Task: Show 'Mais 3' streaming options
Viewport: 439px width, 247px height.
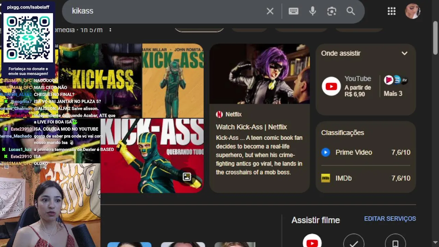Action: pyautogui.click(x=393, y=94)
